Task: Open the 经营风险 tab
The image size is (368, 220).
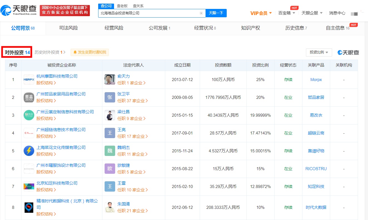Action: click(114, 28)
